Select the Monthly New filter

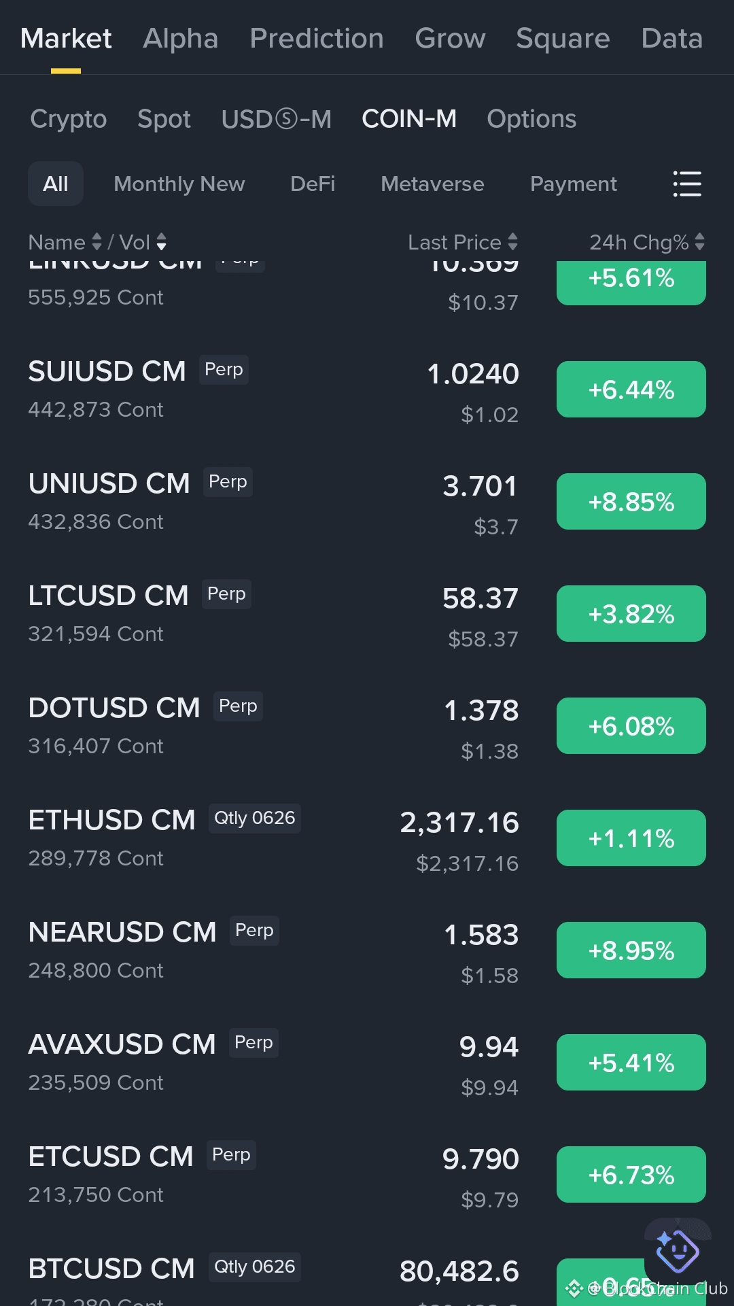tap(179, 184)
